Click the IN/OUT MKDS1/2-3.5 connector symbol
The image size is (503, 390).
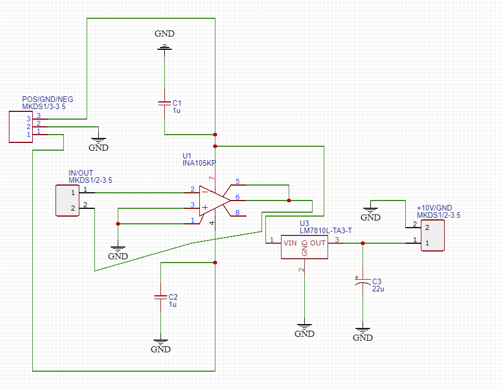[x=66, y=201]
